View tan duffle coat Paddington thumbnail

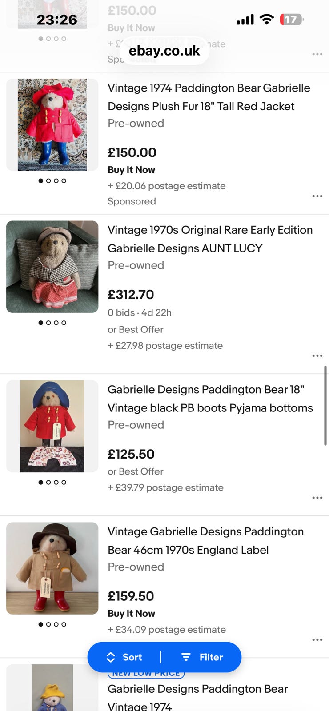point(52,568)
